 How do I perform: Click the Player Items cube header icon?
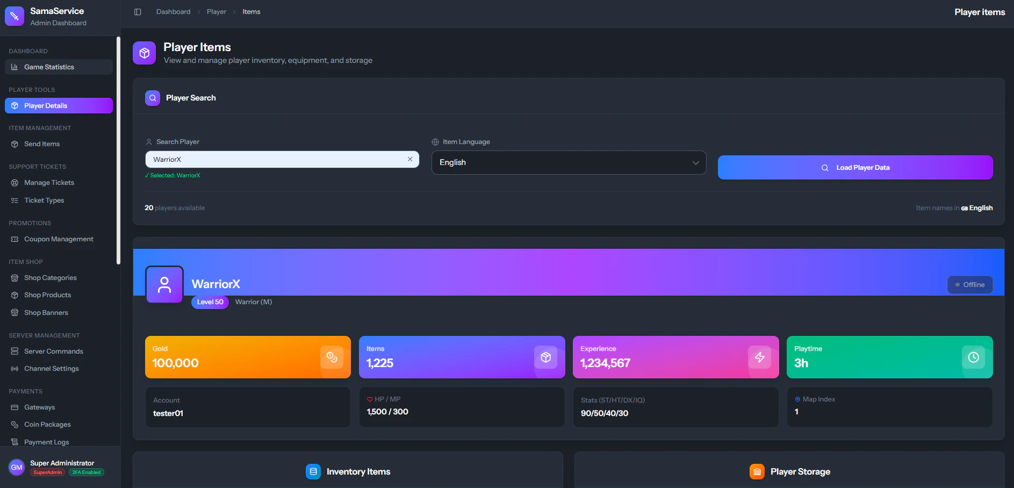[x=144, y=53]
